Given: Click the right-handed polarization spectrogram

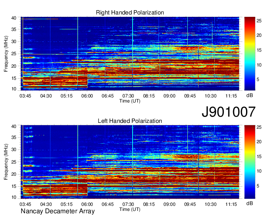Looking at the screenshot, I should point(130,54).
